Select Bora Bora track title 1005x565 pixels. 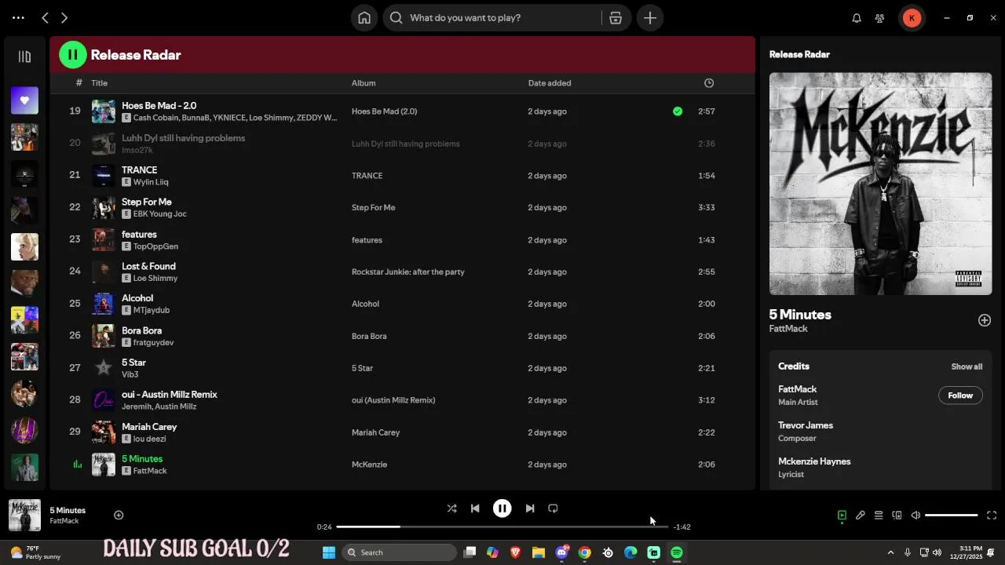pos(141,331)
